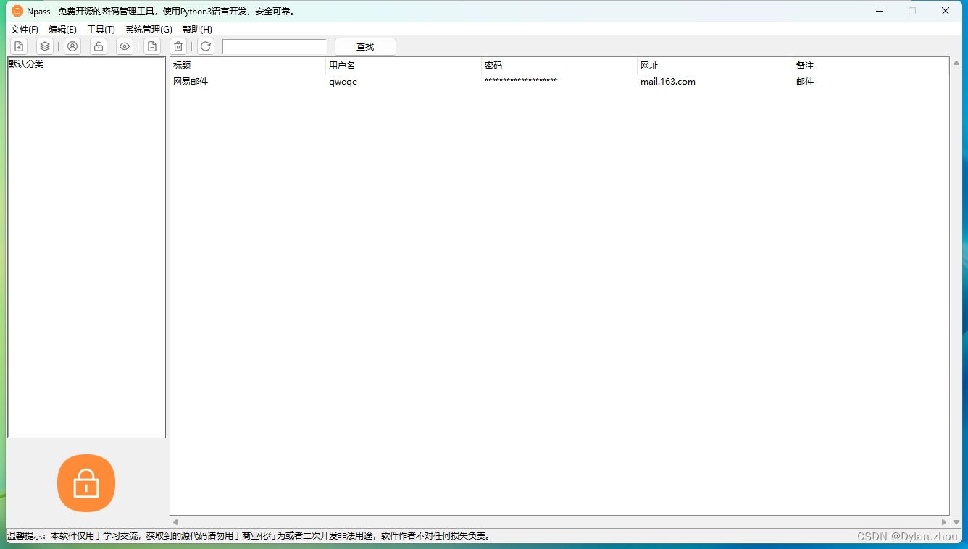Click the document edit toolbar icon
Screen dimensions: 968x549
click(152, 46)
